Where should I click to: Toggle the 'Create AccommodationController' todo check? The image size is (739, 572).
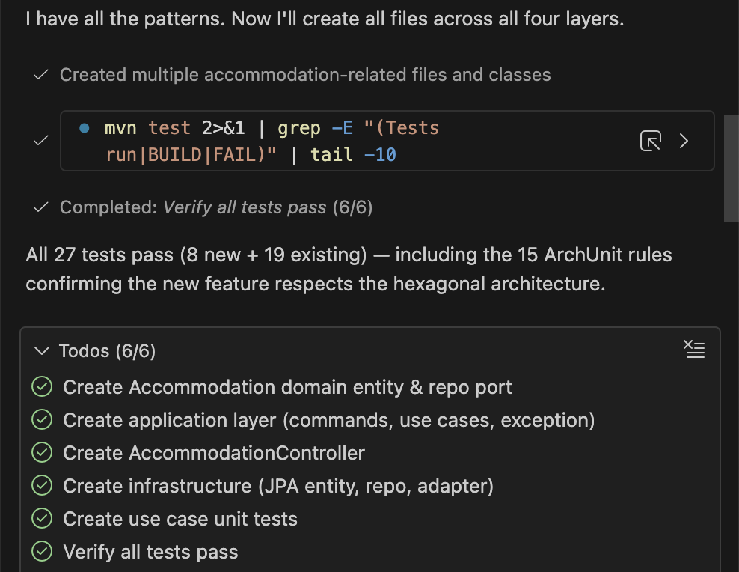click(42, 453)
